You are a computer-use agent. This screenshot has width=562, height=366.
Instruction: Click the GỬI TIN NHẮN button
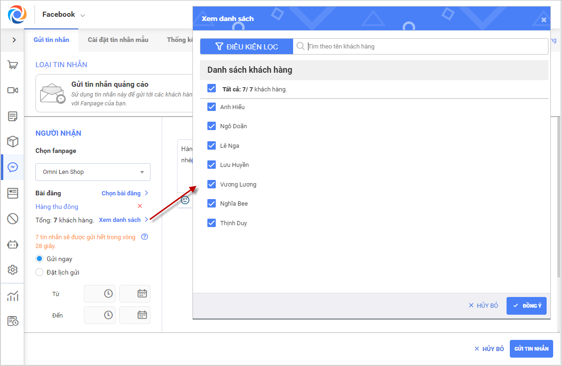click(x=531, y=349)
